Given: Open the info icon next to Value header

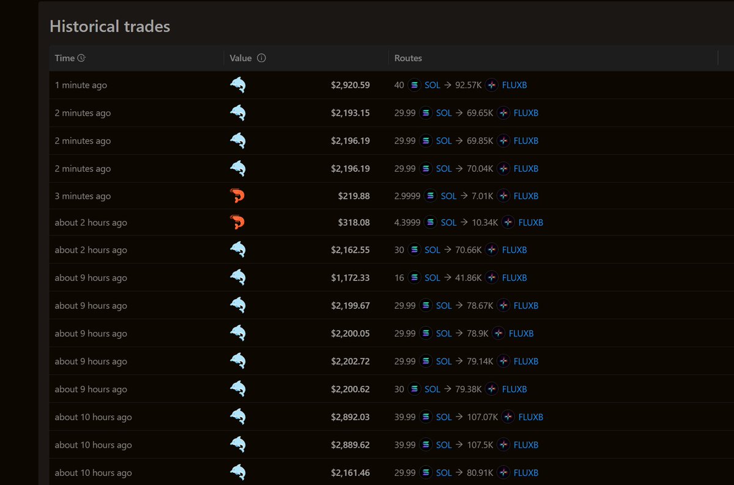Looking at the screenshot, I should click(261, 58).
